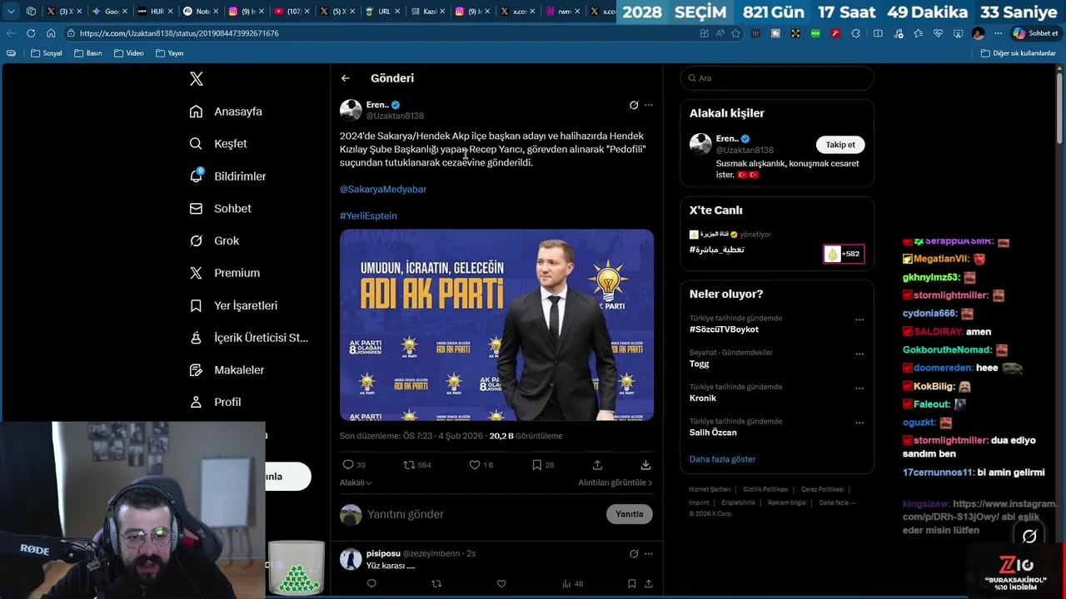
Task: Open tab search chevron in tab bar
Action: point(11,12)
